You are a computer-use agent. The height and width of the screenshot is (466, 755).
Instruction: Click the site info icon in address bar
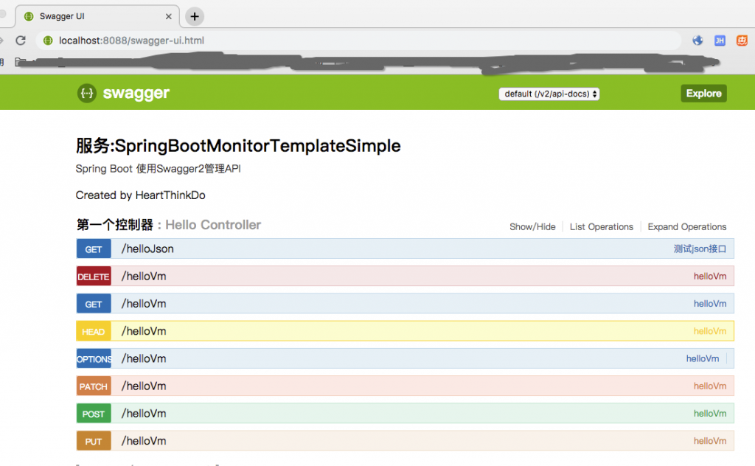coord(48,41)
